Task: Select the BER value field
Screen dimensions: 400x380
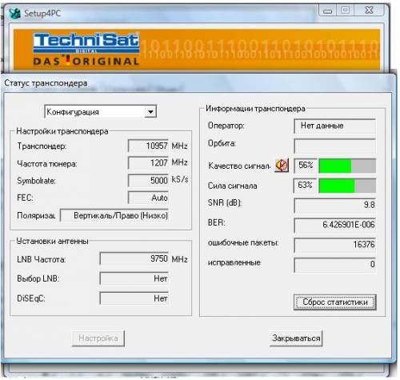Action: click(x=335, y=225)
